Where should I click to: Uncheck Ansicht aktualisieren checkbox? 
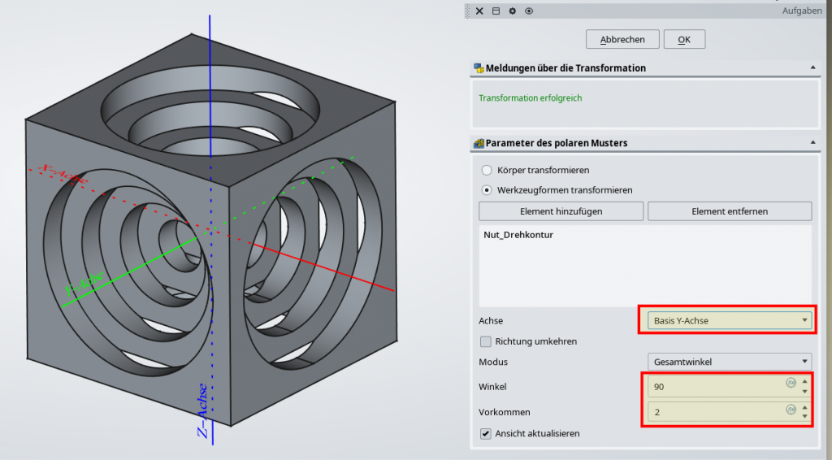[x=486, y=433]
